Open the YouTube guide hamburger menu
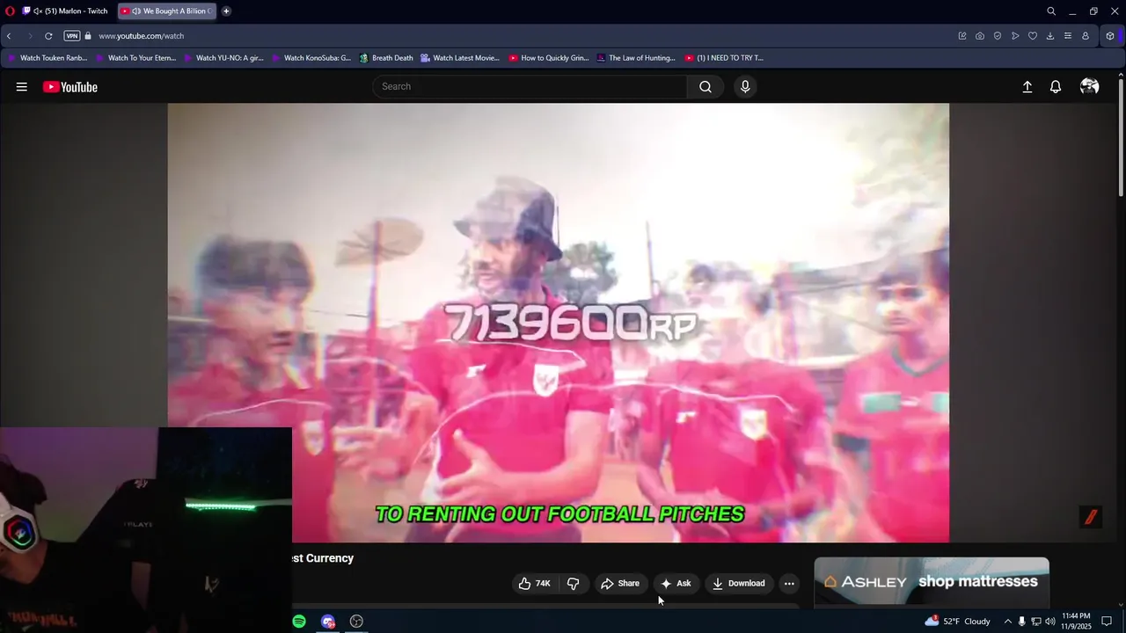Screen dimensions: 1126x633 [x=21, y=87]
